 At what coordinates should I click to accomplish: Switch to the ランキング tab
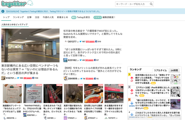click(18, 17)
